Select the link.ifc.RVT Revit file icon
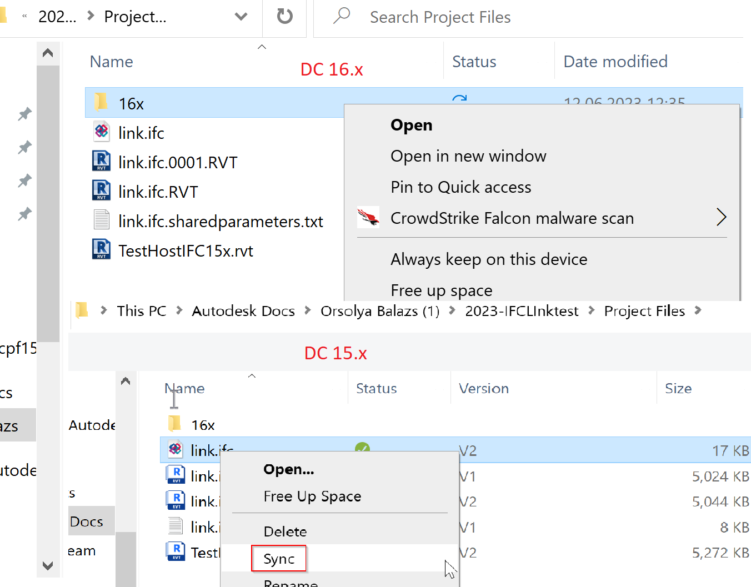 (x=101, y=190)
